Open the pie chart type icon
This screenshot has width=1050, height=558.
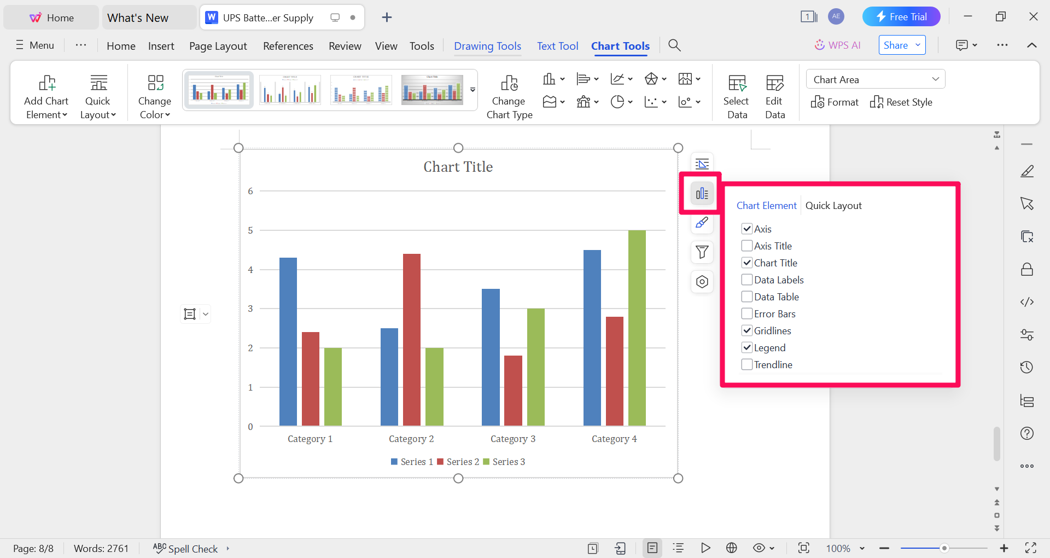point(619,101)
